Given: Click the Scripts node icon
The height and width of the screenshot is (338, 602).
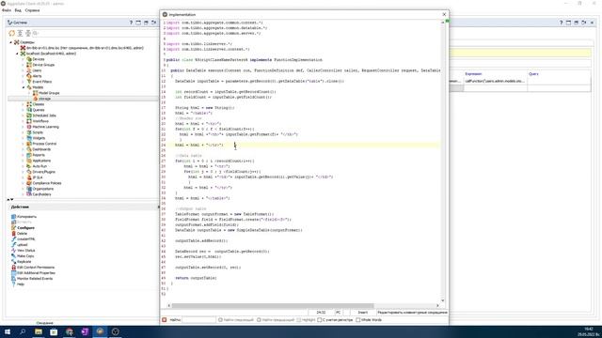Looking at the screenshot, I should pos(29,132).
